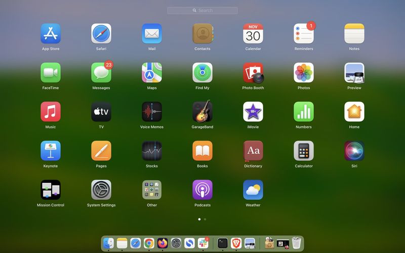This screenshot has width=405, height=253.
Task: Activate Siri from Launchpad
Action: (x=354, y=151)
